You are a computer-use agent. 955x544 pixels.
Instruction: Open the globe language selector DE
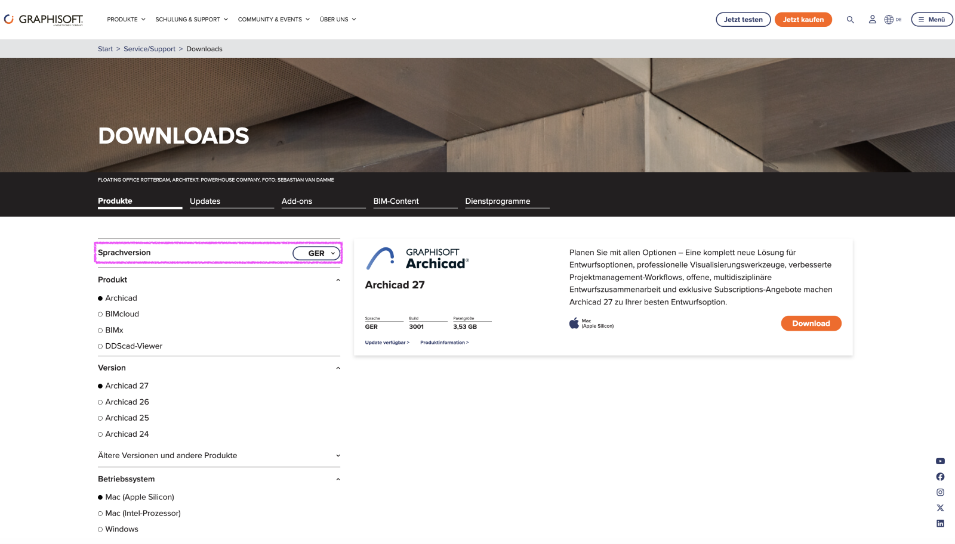pos(893,20)
